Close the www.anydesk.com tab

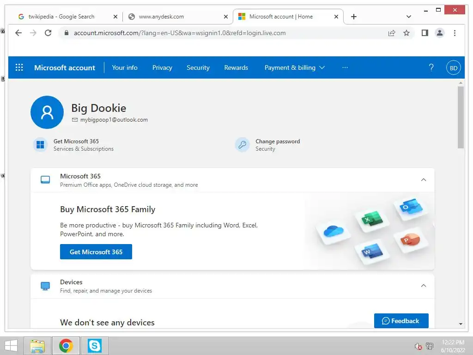click(x=225, y=17)
